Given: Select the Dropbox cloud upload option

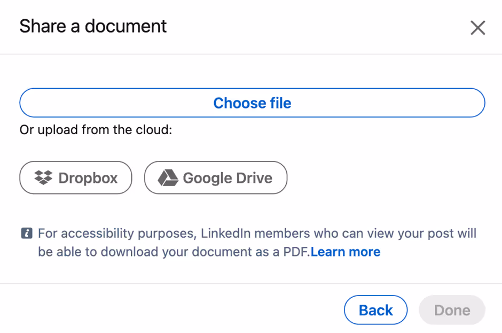Looking at the screenshot, I should (75, 177).
